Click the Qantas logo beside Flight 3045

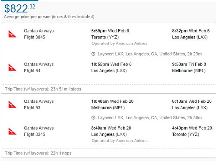pyautogui.click(x=12, y=34)
